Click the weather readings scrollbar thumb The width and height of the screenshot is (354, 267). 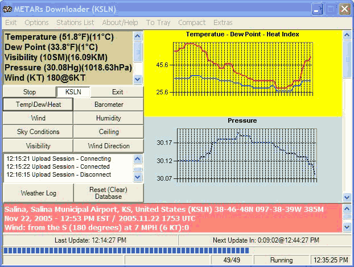tap(138, 52)
